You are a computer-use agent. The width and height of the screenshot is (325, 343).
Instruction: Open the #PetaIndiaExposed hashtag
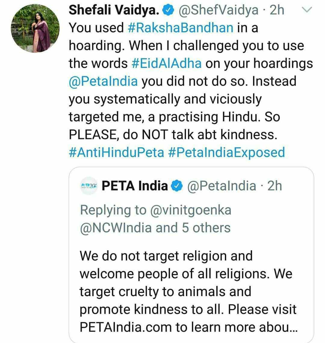click(x=227, y=152)
